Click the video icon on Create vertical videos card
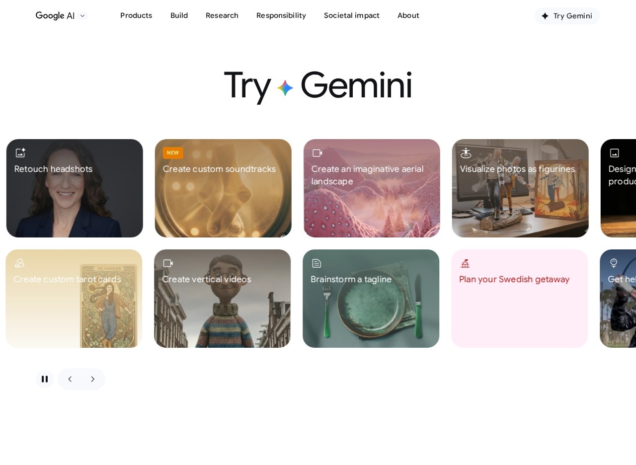Viewport: 636px width, 465px height. (168, 263)
